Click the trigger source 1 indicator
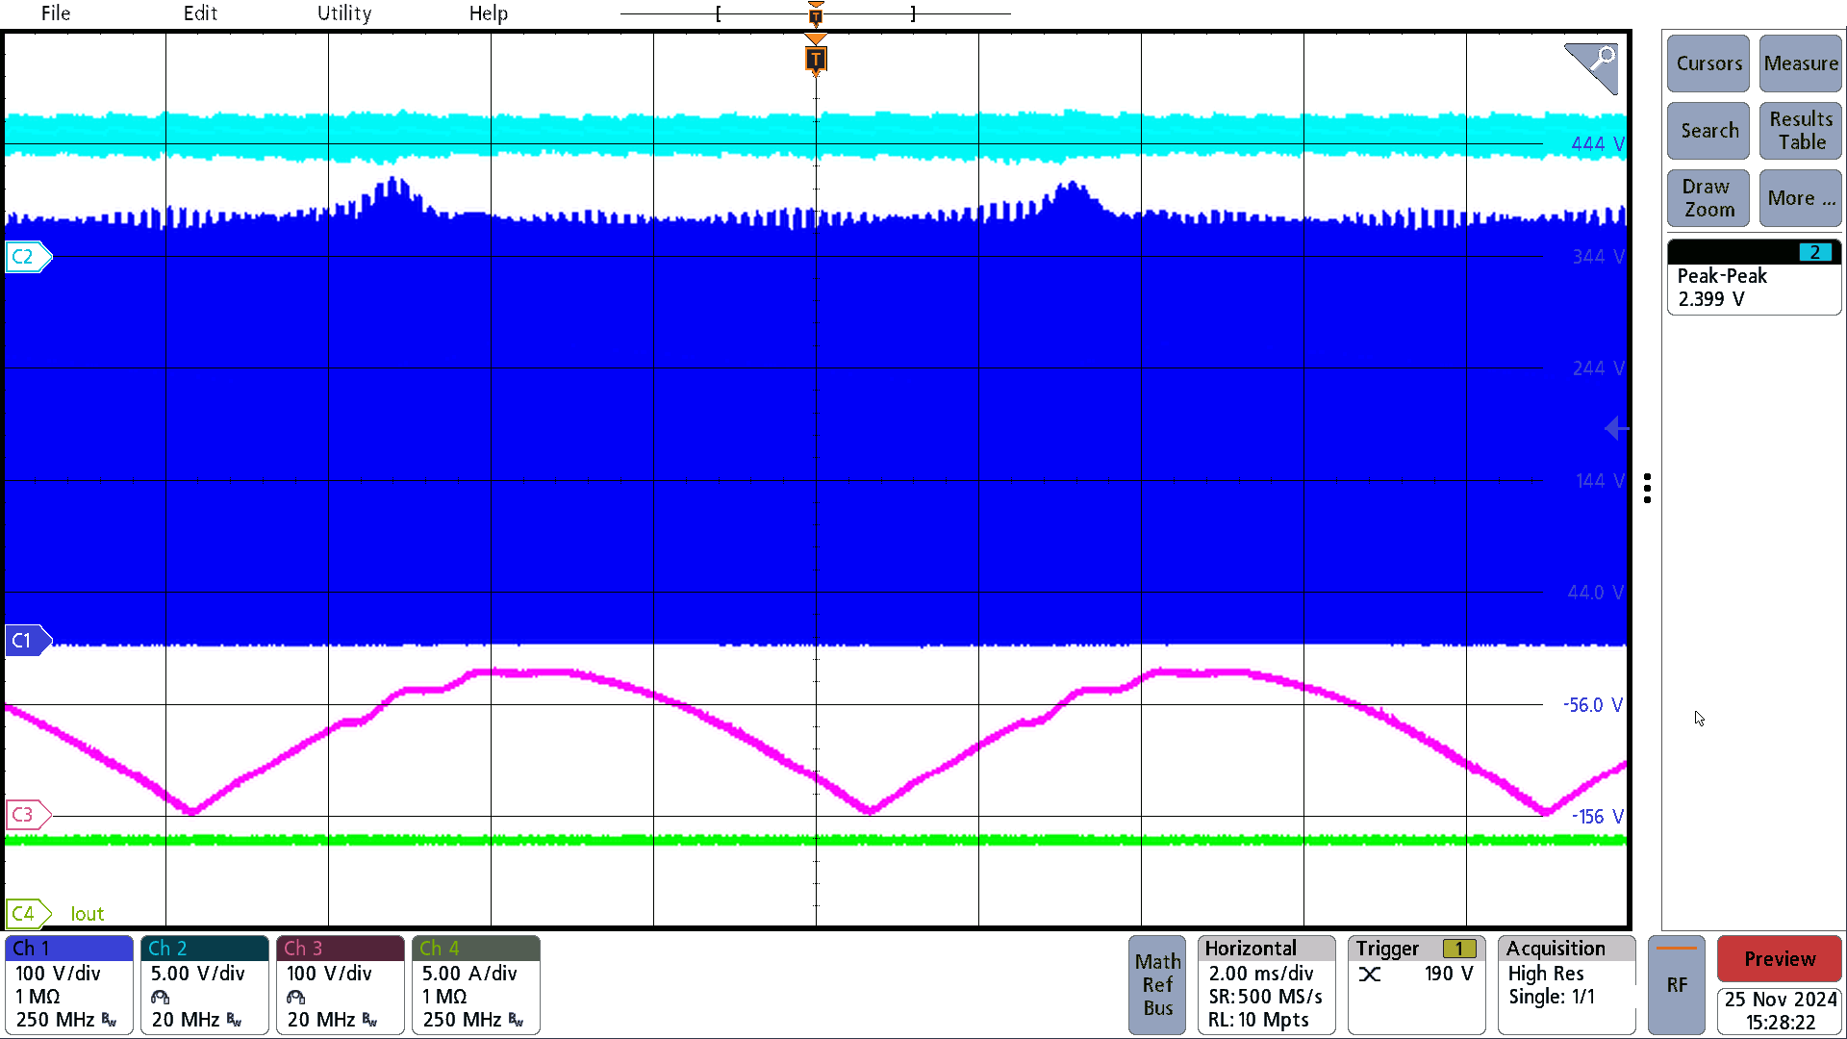 coord(1459,950)
